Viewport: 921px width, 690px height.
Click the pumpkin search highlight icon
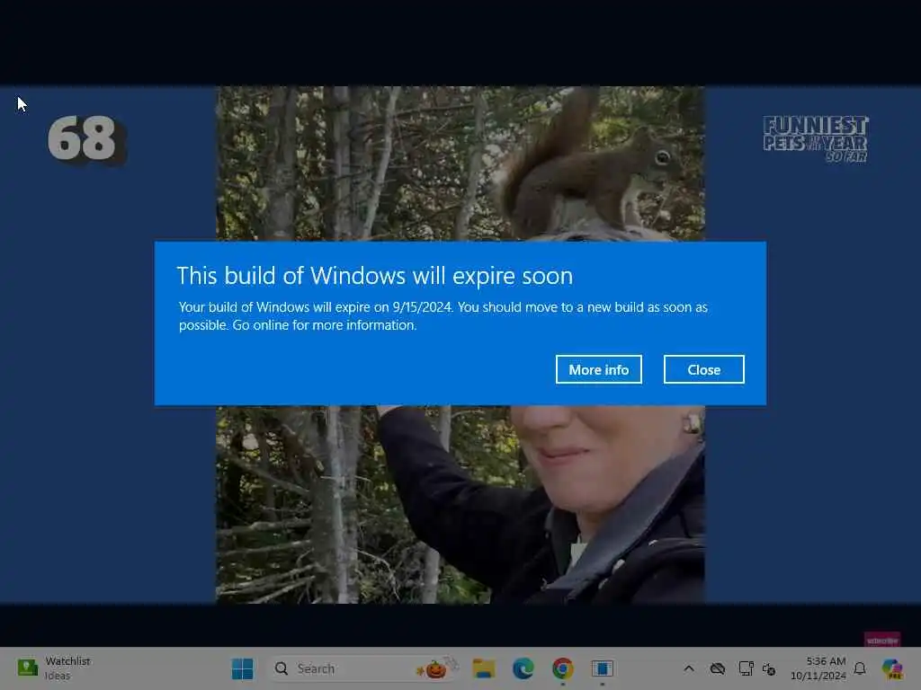437,668
